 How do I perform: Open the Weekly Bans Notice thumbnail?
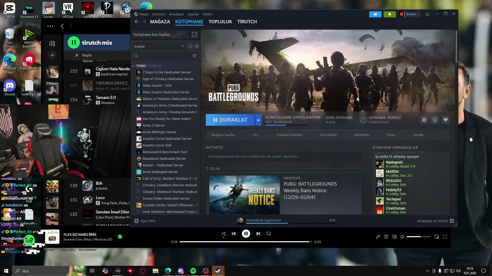[x=244, y=195]
